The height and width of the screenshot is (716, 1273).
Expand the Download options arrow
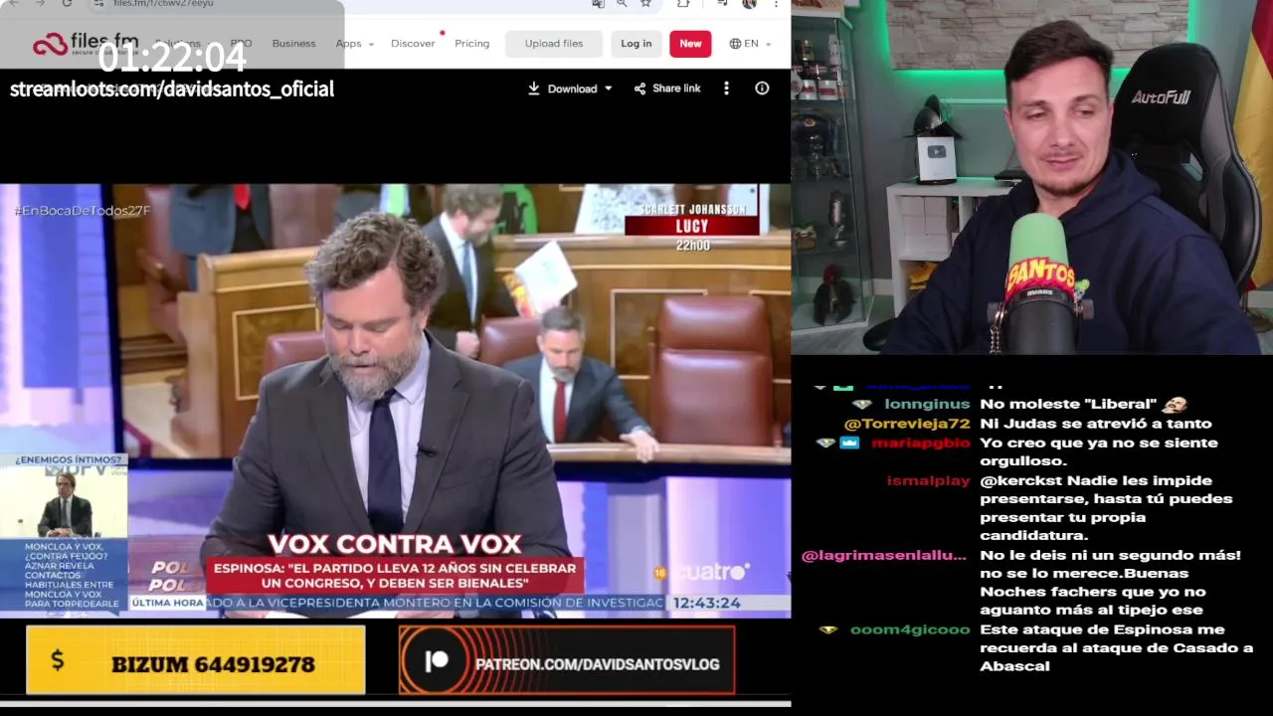point(609,89)
